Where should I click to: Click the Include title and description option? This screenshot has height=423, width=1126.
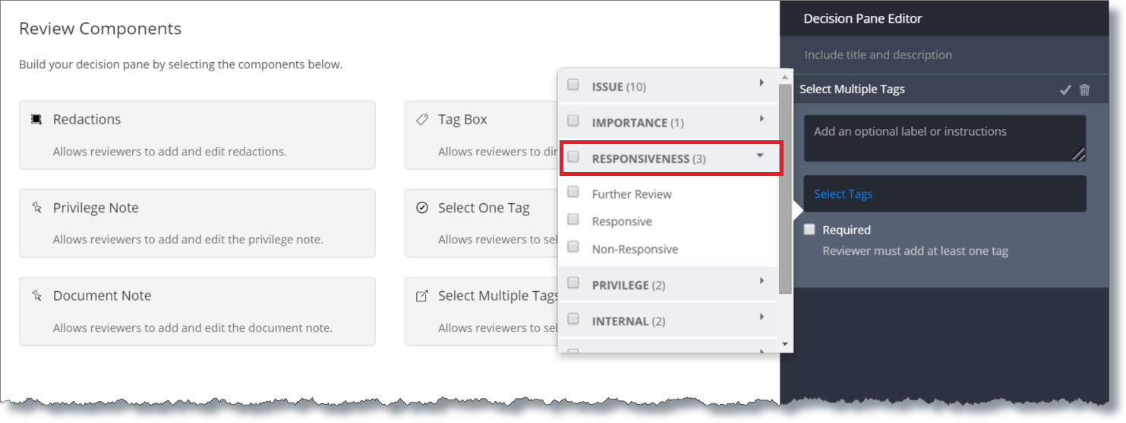pyautogui.click(x=878, y=55)
